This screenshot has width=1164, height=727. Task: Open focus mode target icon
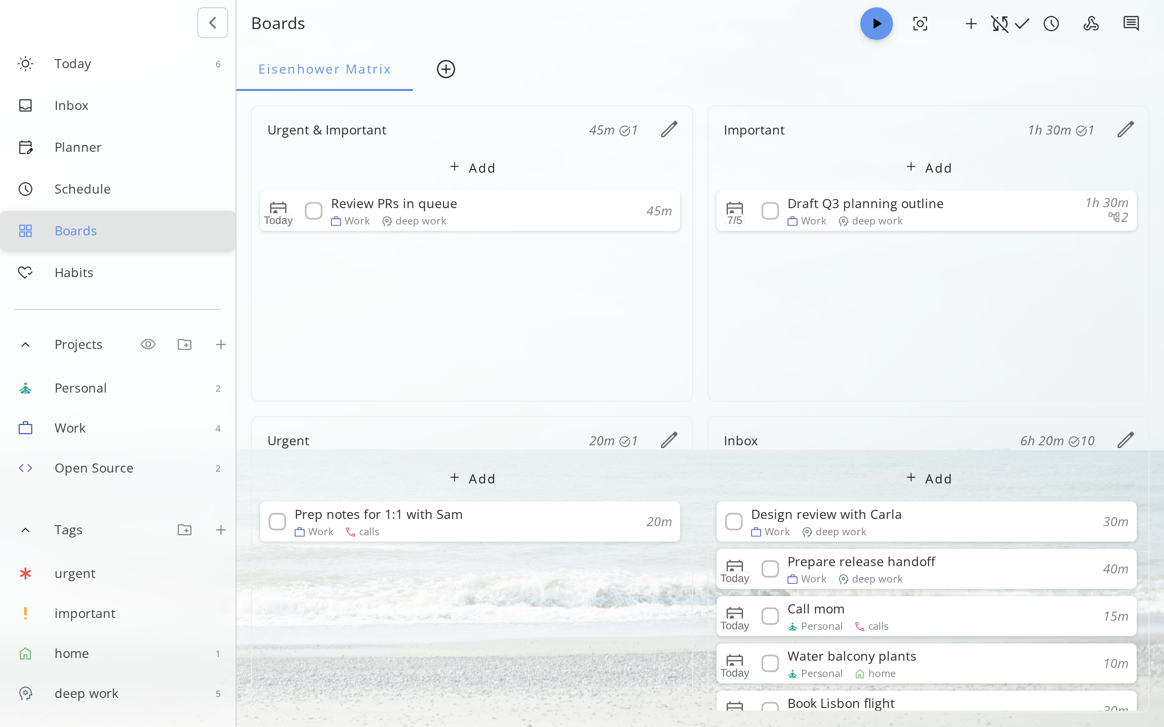tap(920, 24)
